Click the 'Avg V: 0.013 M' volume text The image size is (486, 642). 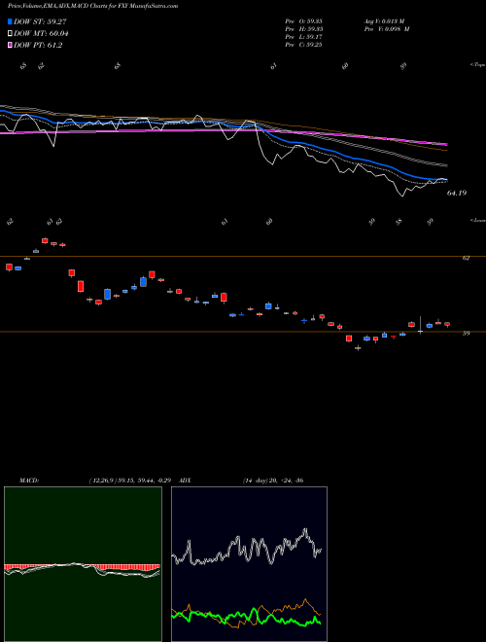pos(387,21)
